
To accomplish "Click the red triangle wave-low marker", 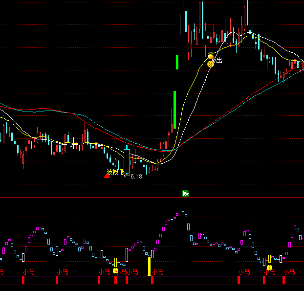I will (107, 175).
